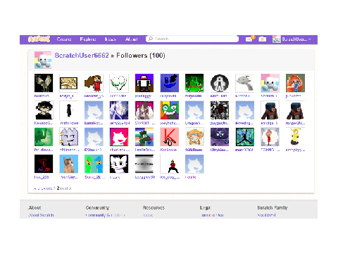Open follower with gray fish avatar
The width and height of the screenshot is (338, 253).
[x=244, y=83]
